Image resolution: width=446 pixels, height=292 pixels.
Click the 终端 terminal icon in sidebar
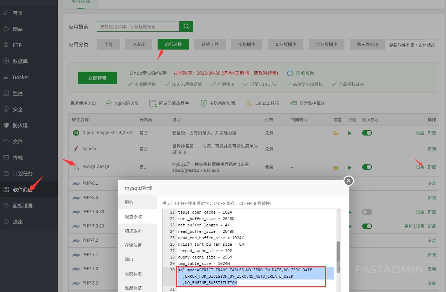click(x=6, y=158)
